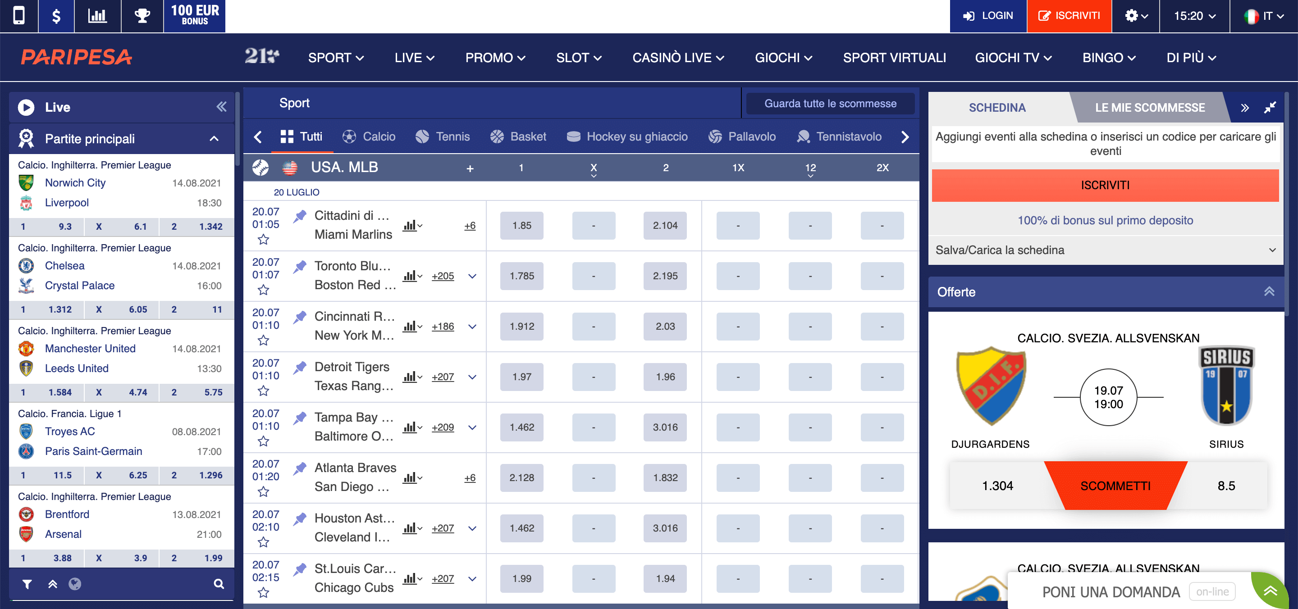Open the 21 blackjack game icon

[x=261, y=56]
